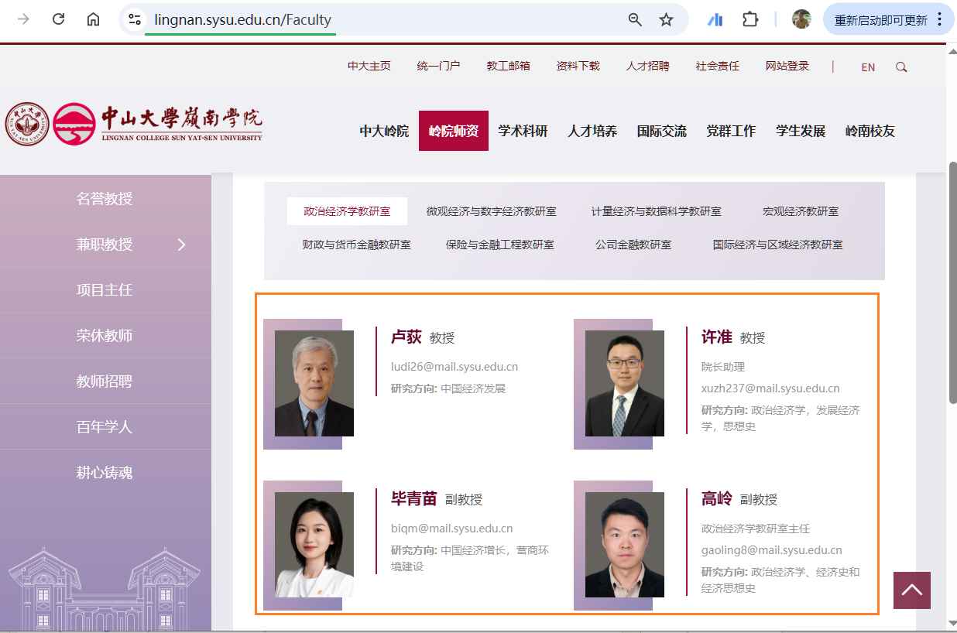Open the 学术科研 navigation menu
Viewport: 957px width, 633px height.
click(x=523, y=131)
